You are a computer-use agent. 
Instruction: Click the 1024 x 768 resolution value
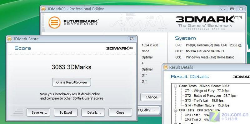point(150,45)
